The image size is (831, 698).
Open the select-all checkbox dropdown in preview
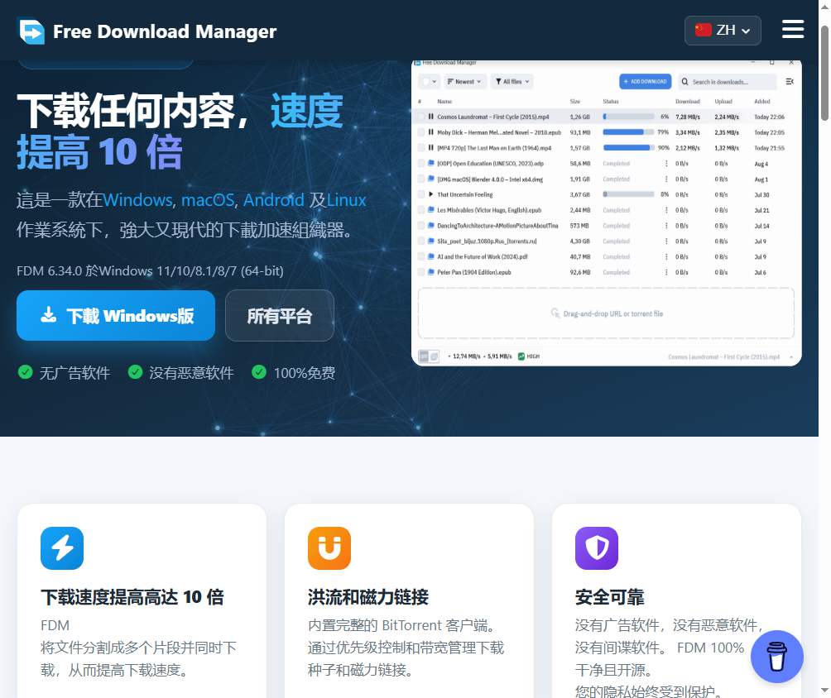click(x=430, y=82)
